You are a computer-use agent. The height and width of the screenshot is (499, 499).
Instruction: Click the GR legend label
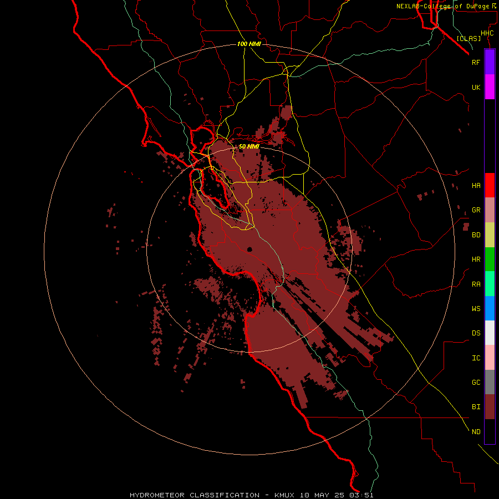pyautogui.click(x=476, y=210)
